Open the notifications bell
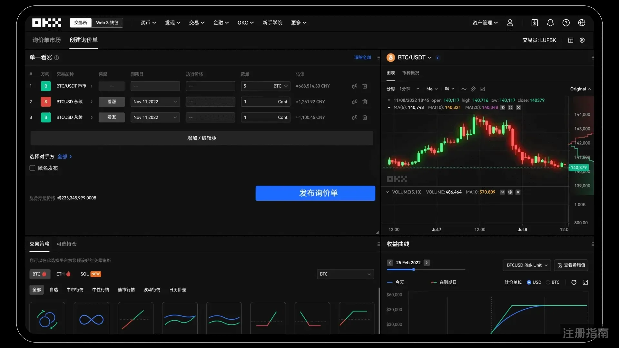 (550, 23)
